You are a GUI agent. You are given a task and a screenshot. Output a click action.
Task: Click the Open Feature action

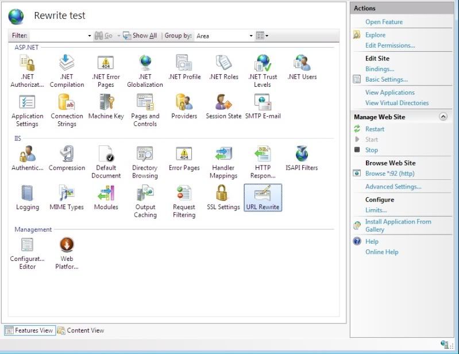coord(384,22)
